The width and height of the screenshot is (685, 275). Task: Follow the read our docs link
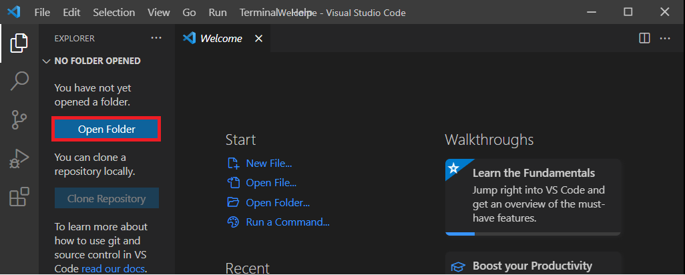click(113, 268)
